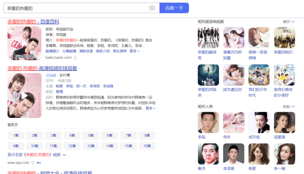Image resolution: width=304 pixels, height=174 pixels.
Task: Open 李现 person photo
Action: click(x=209, y=123)
